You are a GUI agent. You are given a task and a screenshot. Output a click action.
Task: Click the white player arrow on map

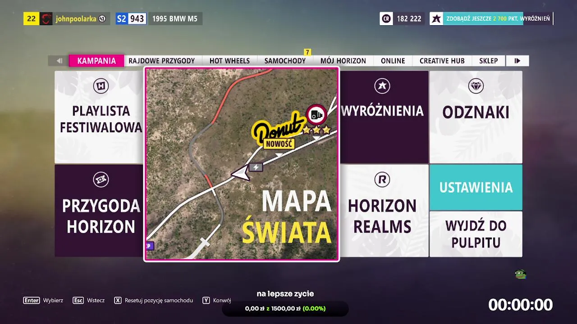tap(241, 173)
